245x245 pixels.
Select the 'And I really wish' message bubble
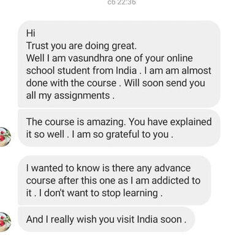(x=107, y=219)
